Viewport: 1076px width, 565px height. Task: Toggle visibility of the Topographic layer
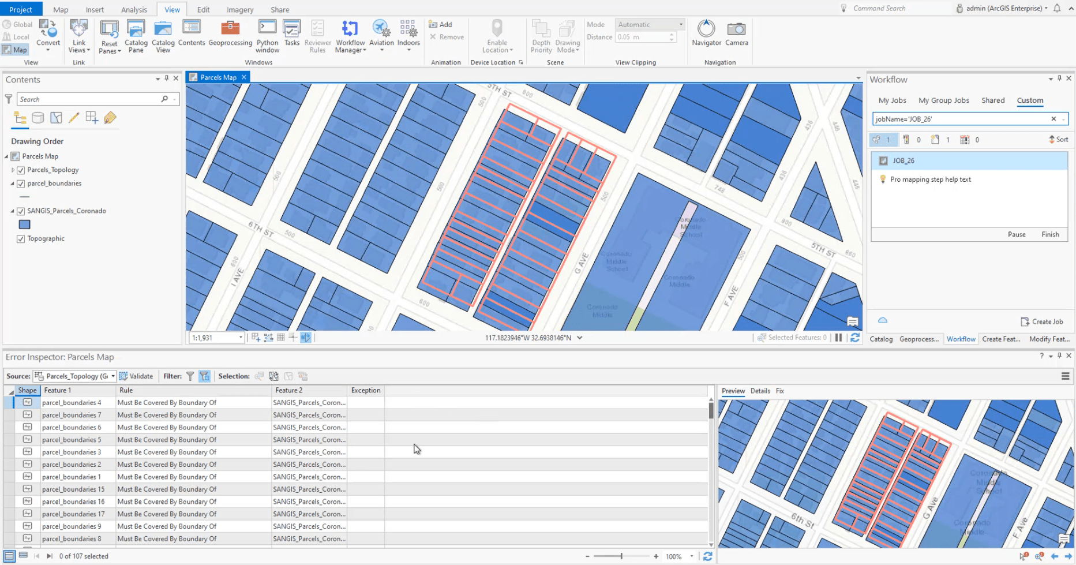click(x=21, y=238)
